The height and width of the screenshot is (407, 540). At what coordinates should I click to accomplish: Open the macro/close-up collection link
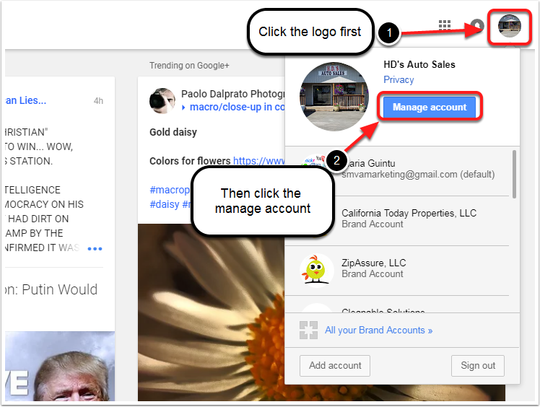(x=237, y=107)
